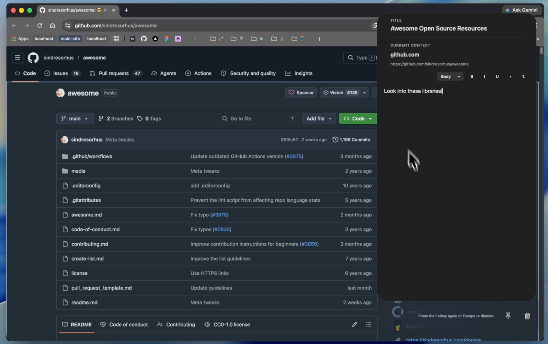Expand the main branch dropdown
Screen dimensions: 548x344
pos(75,118)
